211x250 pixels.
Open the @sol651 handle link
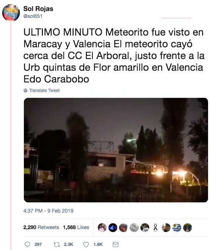33,16
